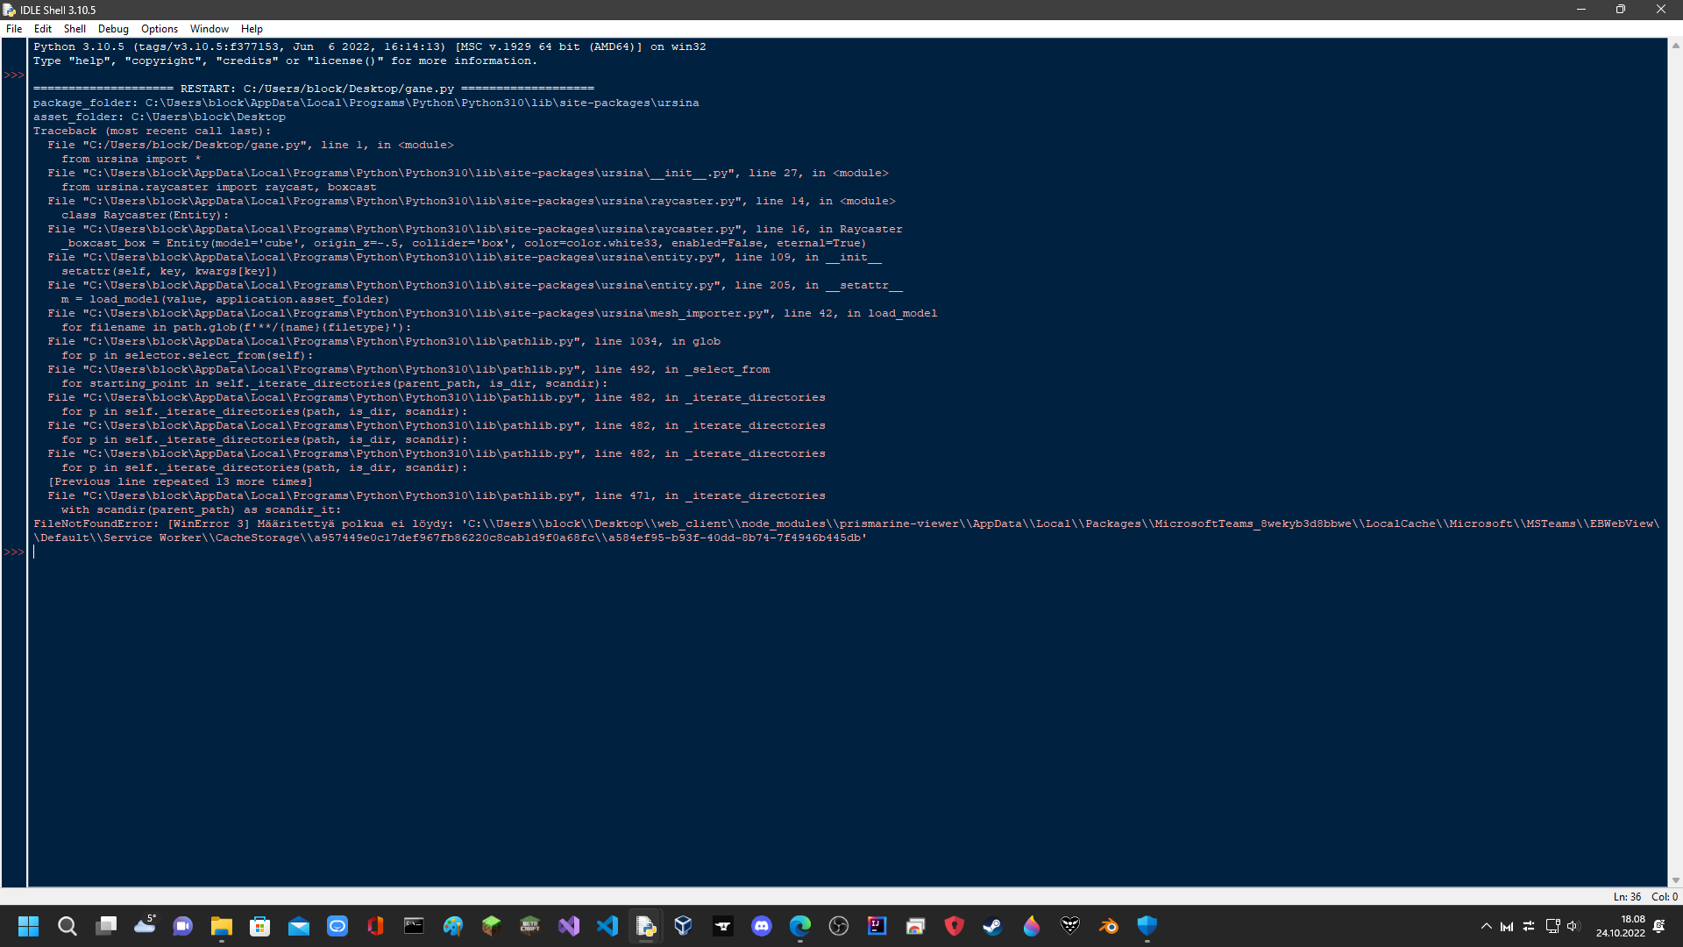The height and width of the screenshot is (947, 1683).
Task: Open Windows Search from the taskbar
Action: point(67,926)
